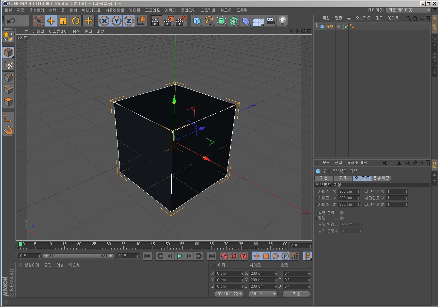Open the 레이아웃 dropdown
Screen dimensions: 438x307
(409, 10)
